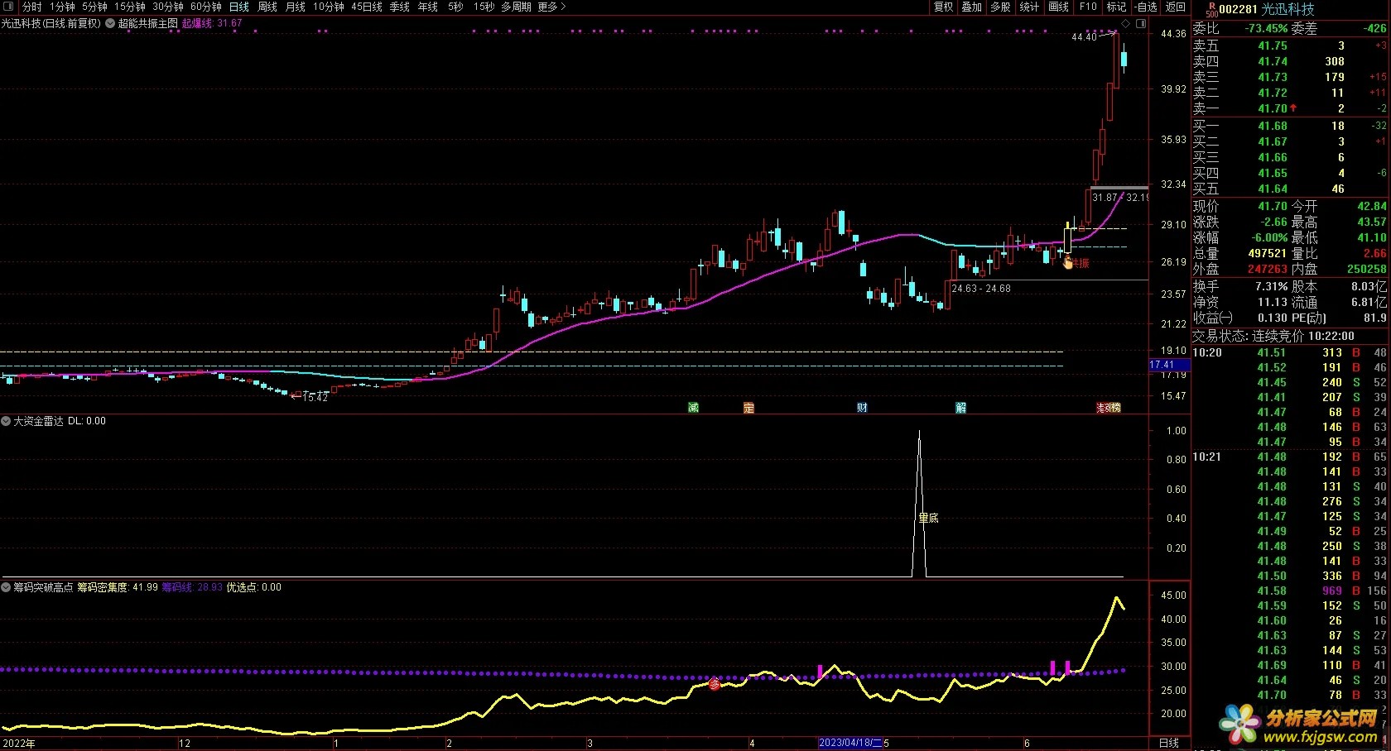The width and height of the screenshot is (1391, 751).
Task: Expand the 筹码突破高点 indicator menu
Action: coord(6,587)
